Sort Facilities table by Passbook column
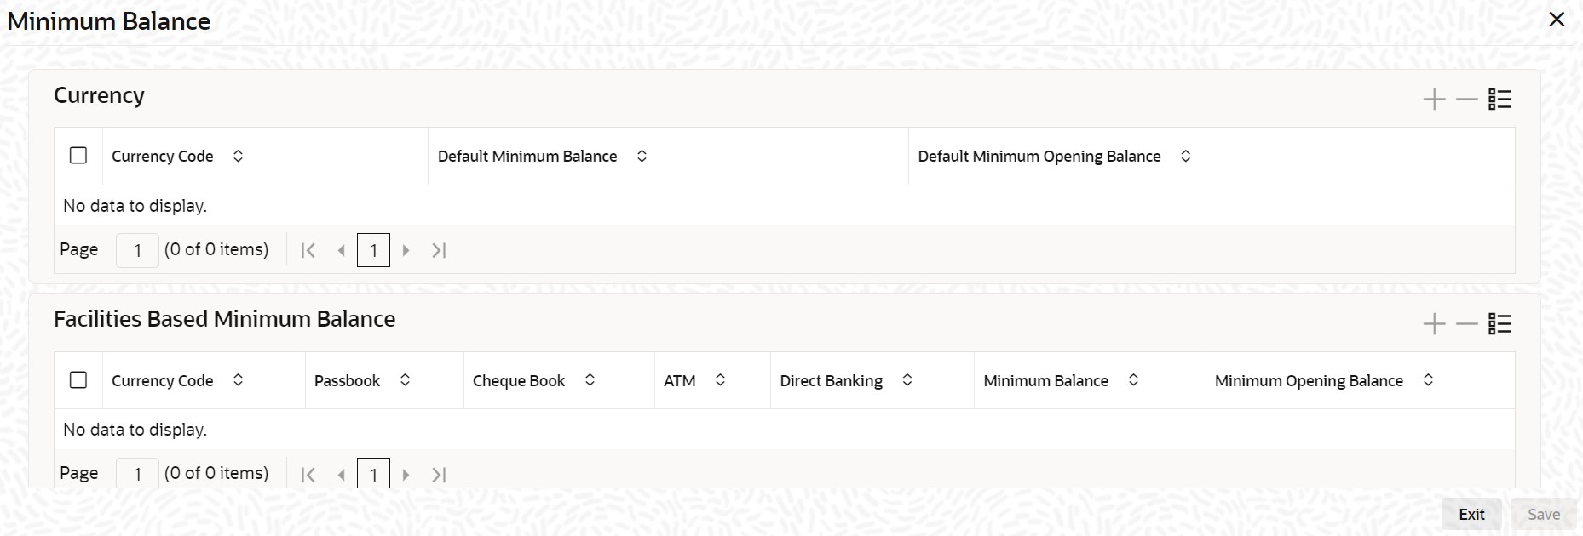 point(406,380)
